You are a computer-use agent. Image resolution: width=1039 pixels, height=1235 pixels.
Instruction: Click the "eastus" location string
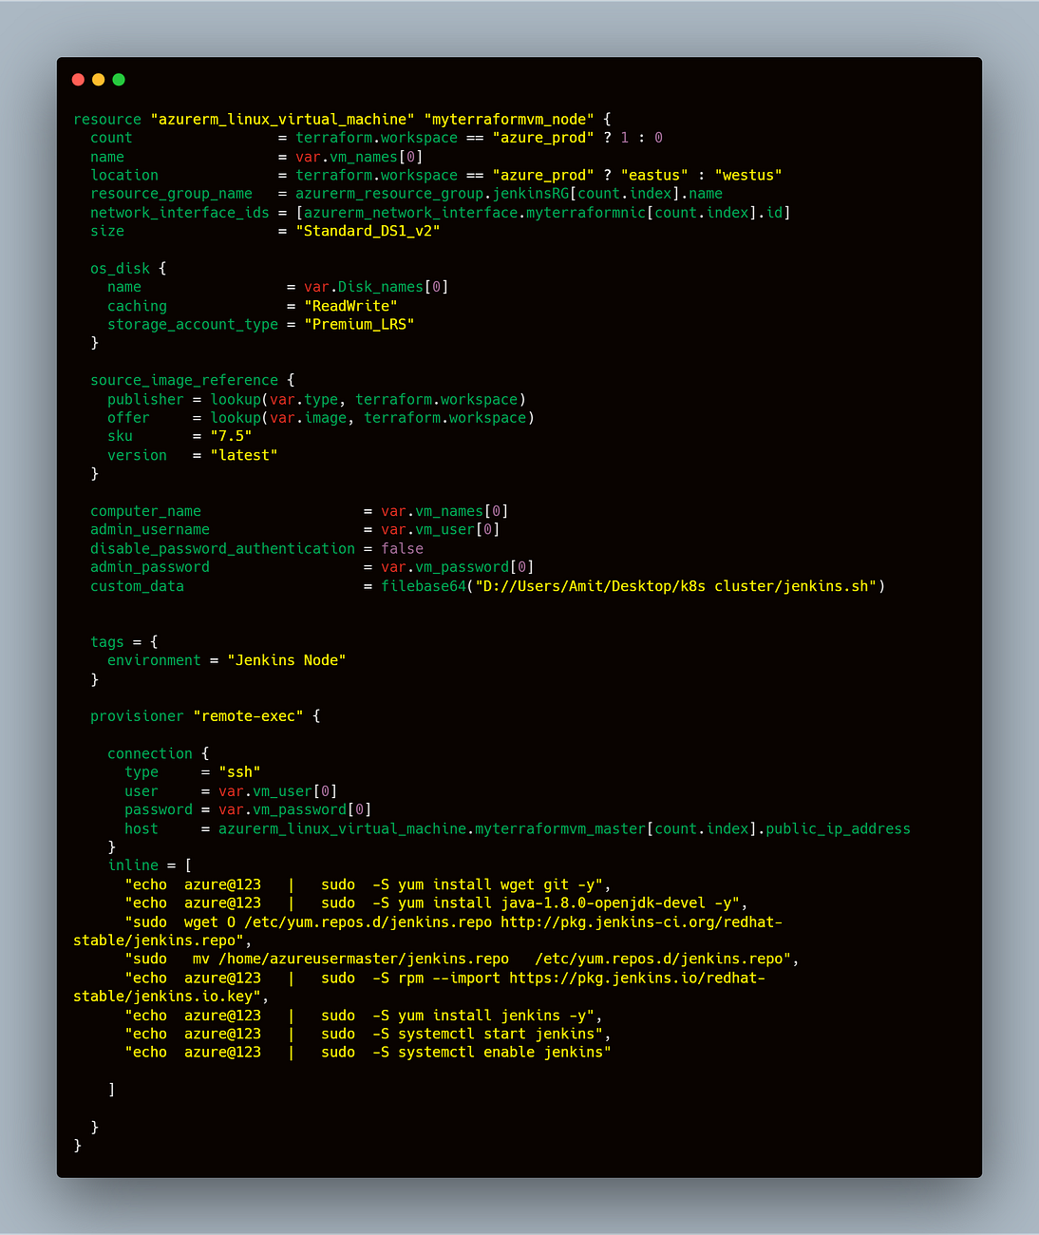pos(654,176)
